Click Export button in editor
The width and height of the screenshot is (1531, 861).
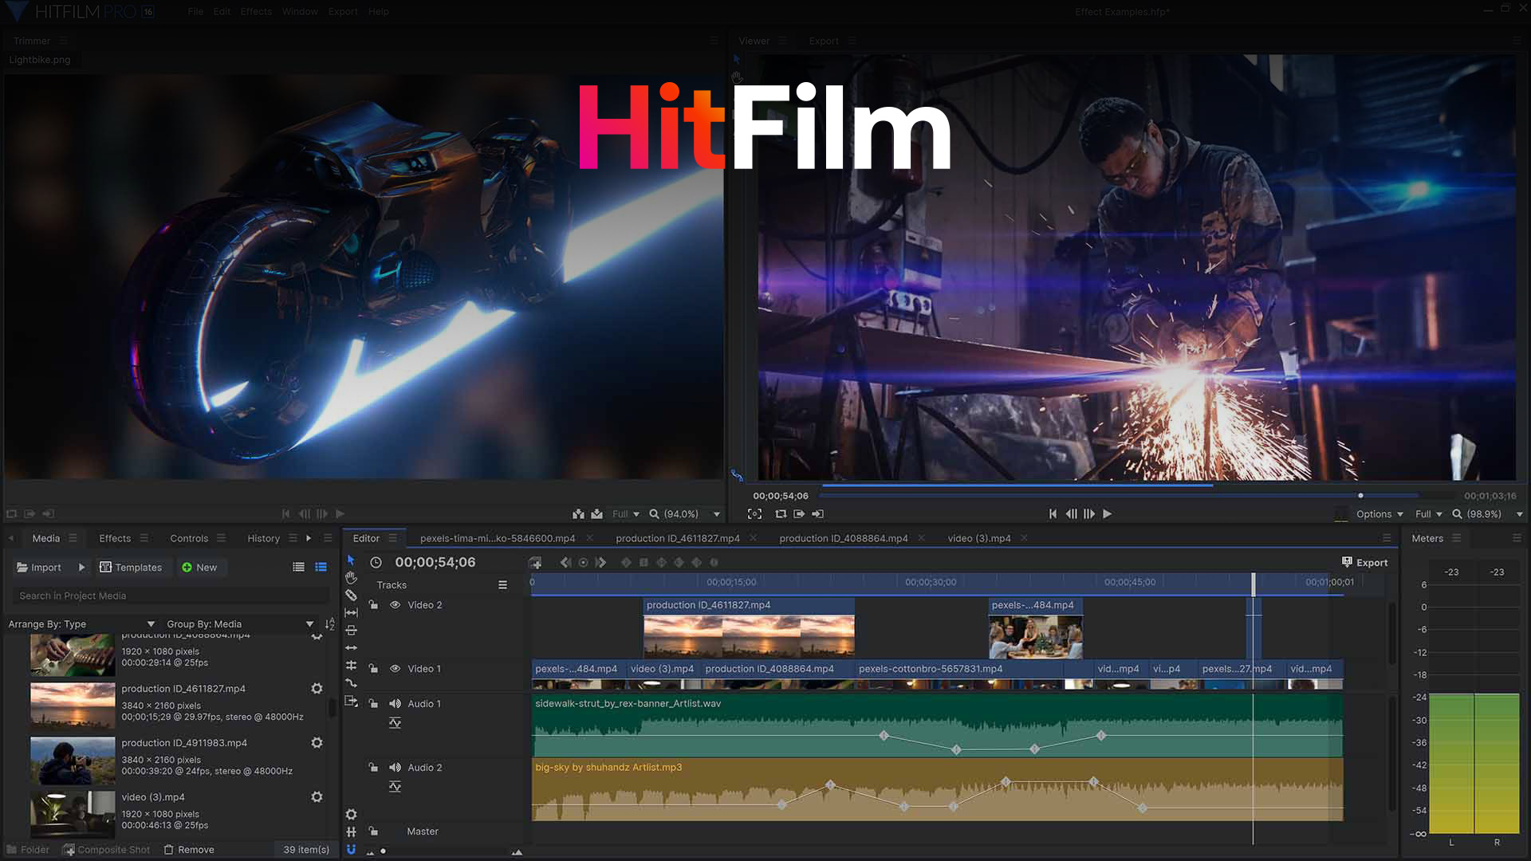(1364, 562)
